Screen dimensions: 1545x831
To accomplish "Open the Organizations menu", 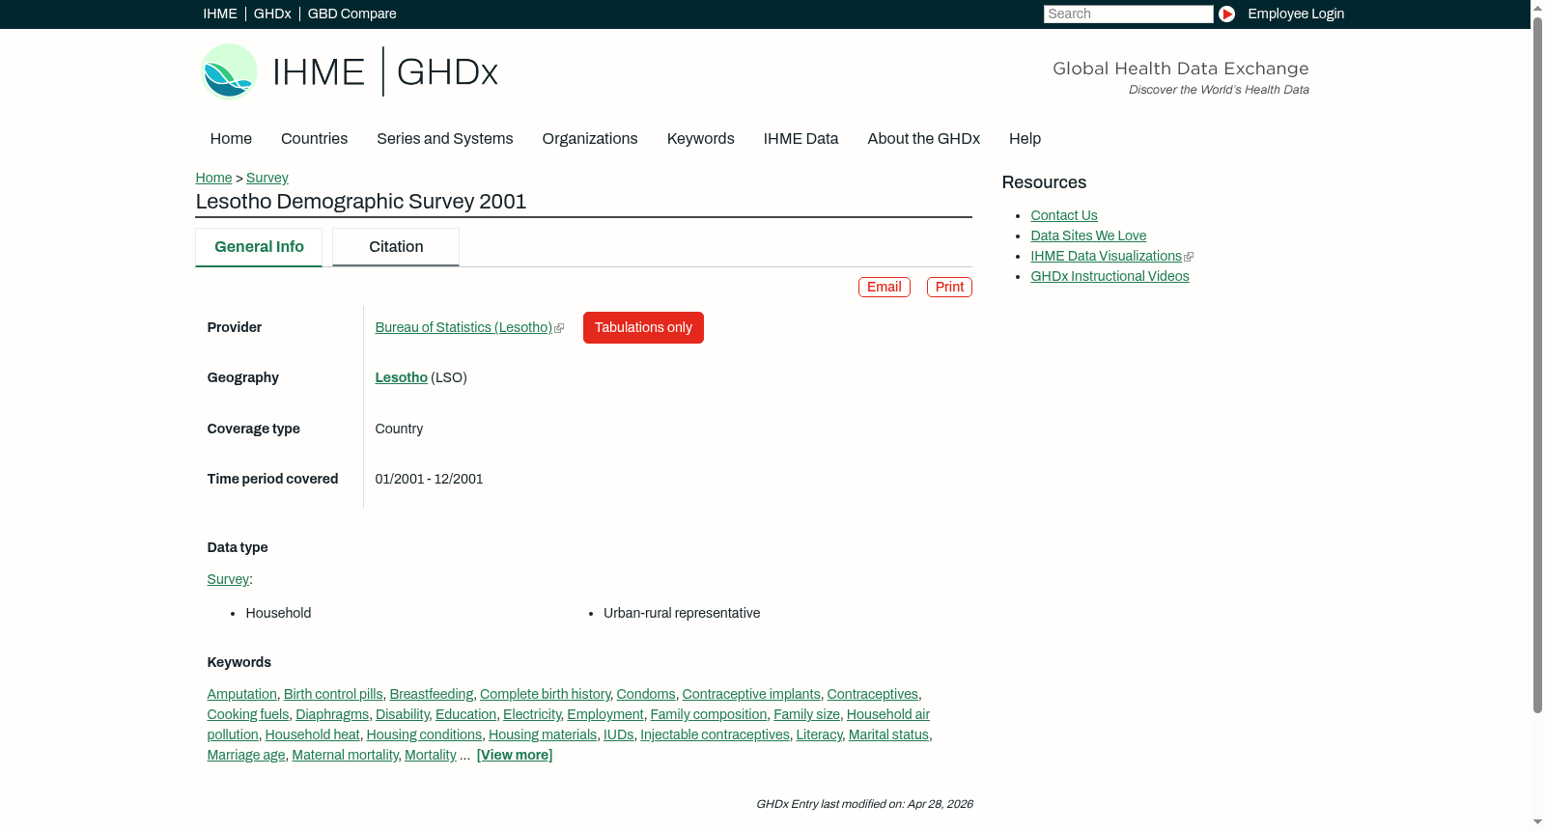I will (590, 139).
